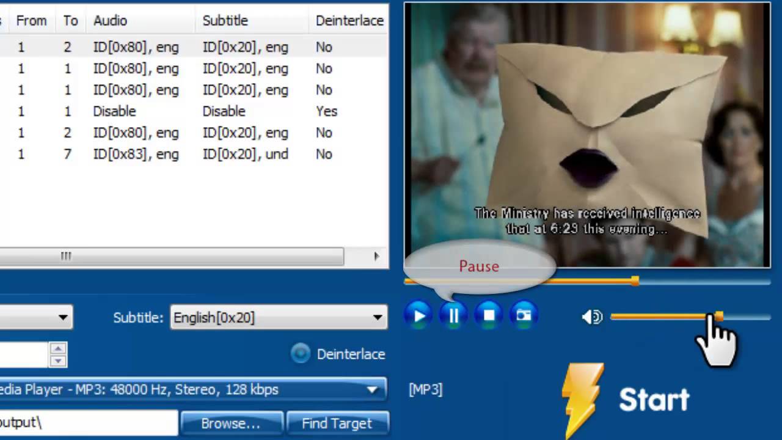Click the [MP3] format label

pyautogui.click(x=425, y=389)
